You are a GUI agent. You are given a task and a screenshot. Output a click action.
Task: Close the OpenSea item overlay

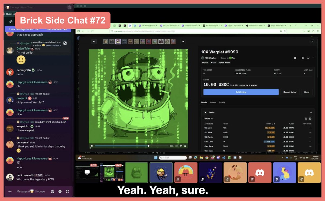tap(312, 41)
